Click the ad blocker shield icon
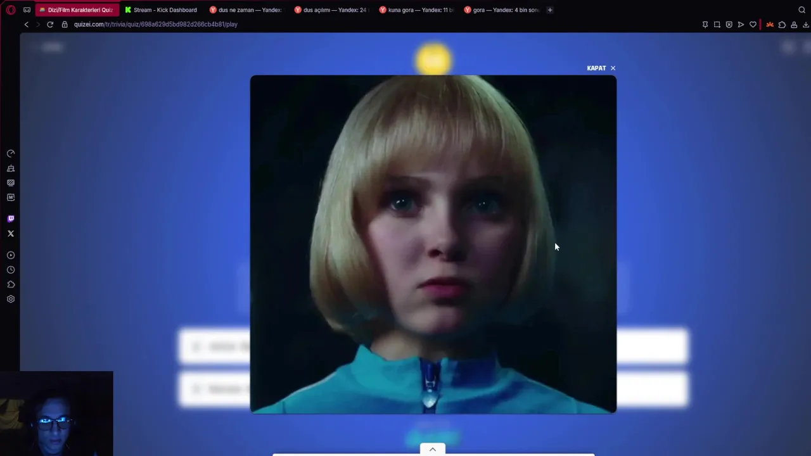 click(x=729, y=25)
